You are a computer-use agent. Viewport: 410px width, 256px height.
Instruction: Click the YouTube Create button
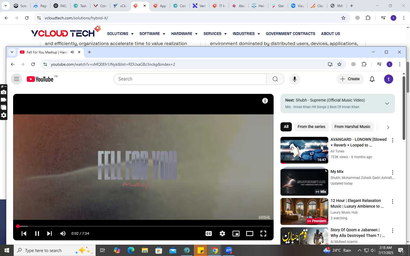click(x=350, y=79)
